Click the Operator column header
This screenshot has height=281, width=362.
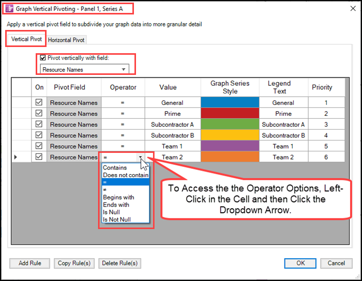tap(123, 87)
